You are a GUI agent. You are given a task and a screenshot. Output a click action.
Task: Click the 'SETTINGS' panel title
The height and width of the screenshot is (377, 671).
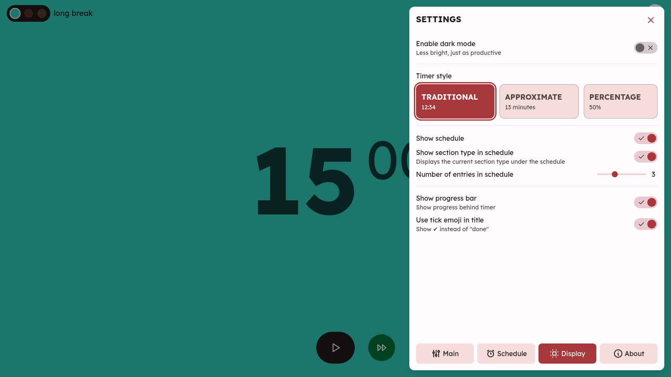439,19
